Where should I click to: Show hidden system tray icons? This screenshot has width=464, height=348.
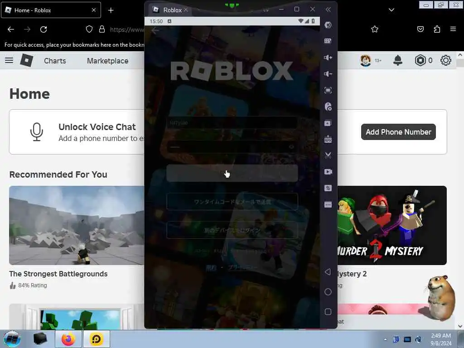(x=385, y=339)
